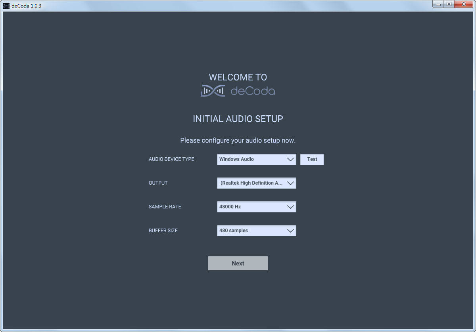Click the chevron next to 48000 Hz
Viewport: 476px width, 332px height.
(x=290, y=207)
